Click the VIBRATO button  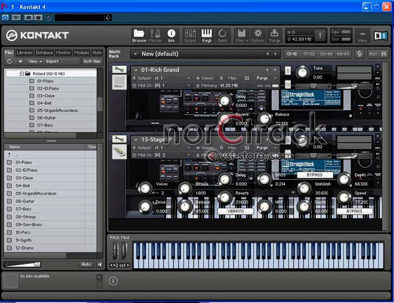pos(235,211)
